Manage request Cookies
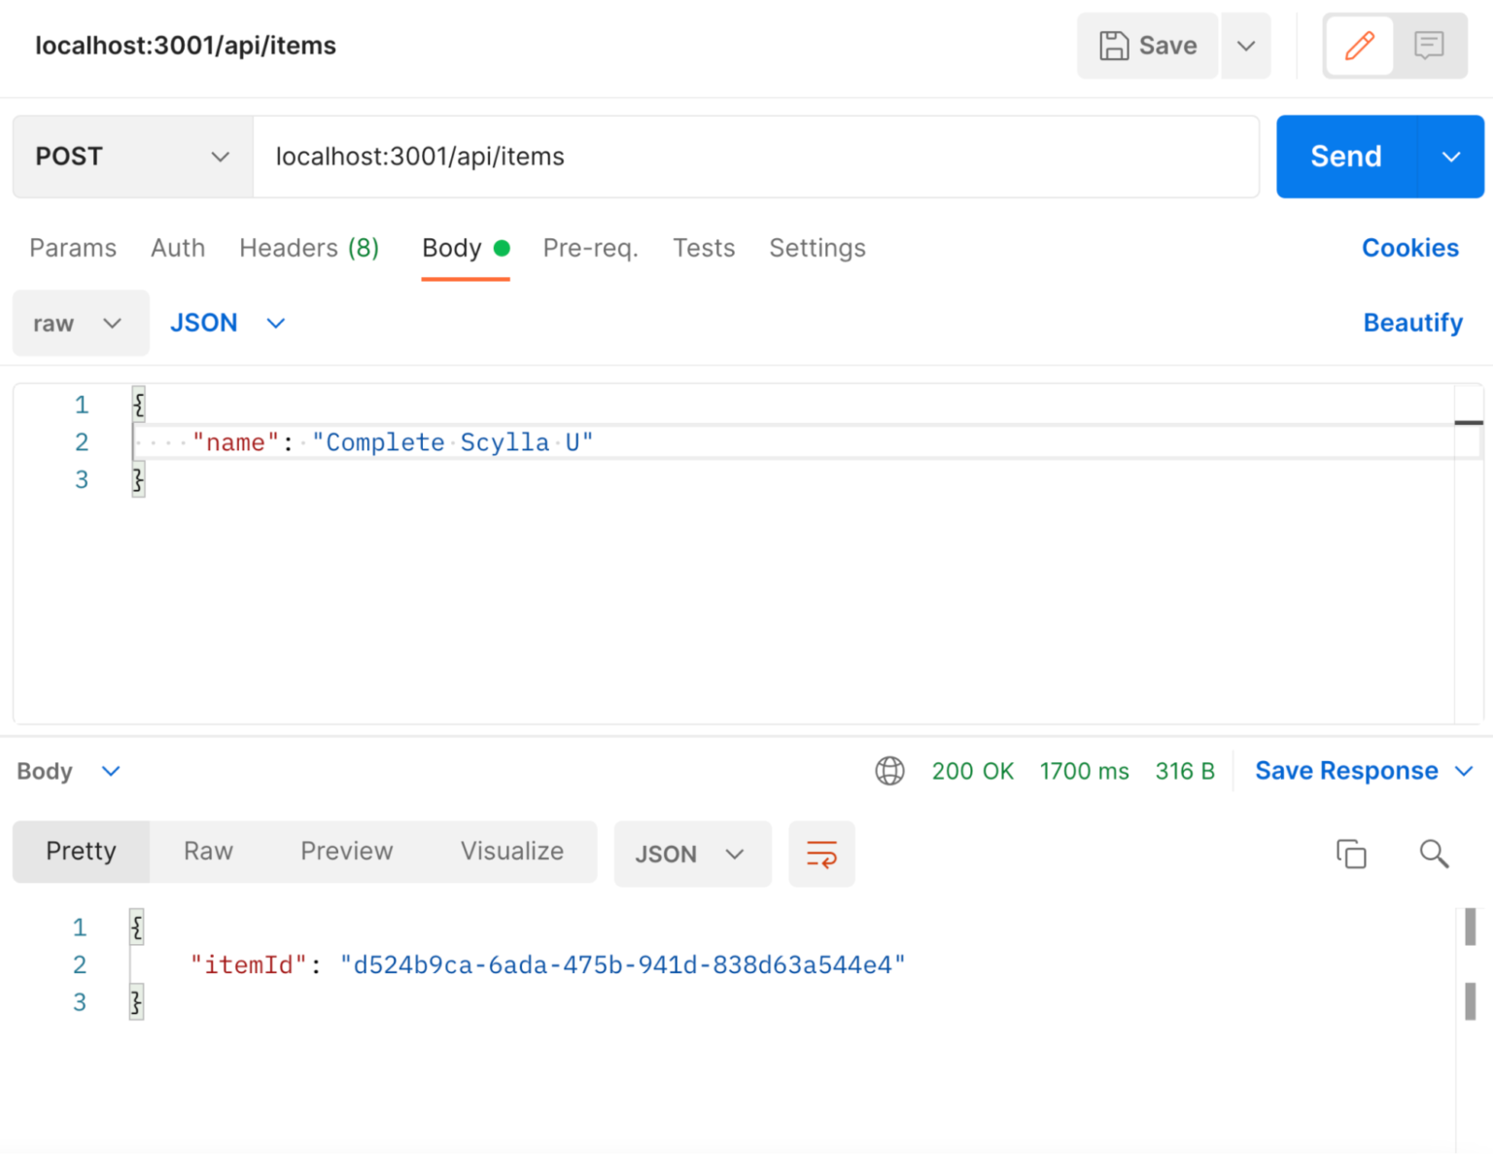Viewport: 1493px width, 1154px height. click(x=1410, y=248)
